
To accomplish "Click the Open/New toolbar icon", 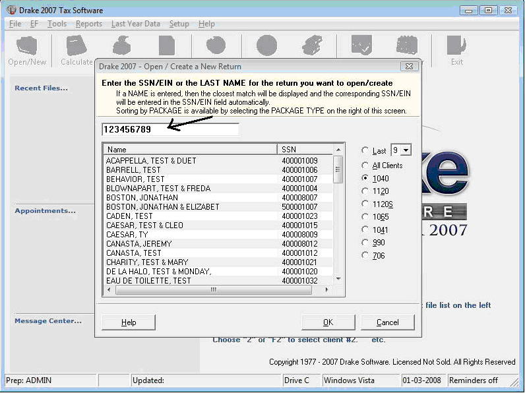I will click(x=27, y=46).
